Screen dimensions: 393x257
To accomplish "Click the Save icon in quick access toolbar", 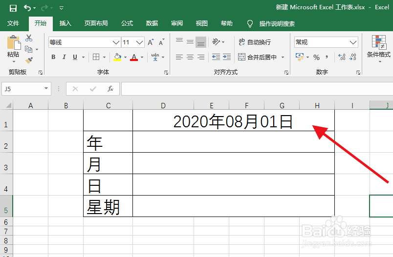I will pos(13,8).
